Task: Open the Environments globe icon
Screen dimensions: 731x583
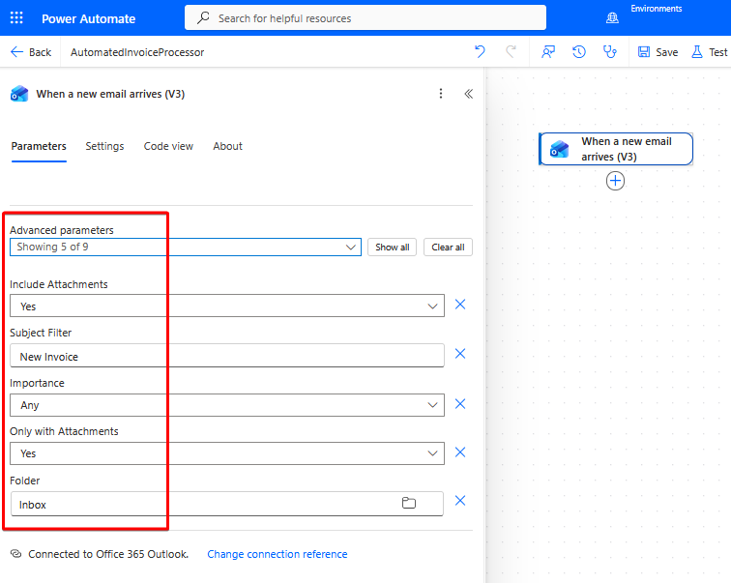Action: pyautogui.click(x=612, y=18)
